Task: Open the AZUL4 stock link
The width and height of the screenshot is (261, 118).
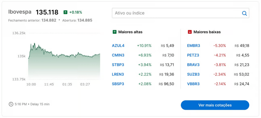Action: tap(118, 46)
